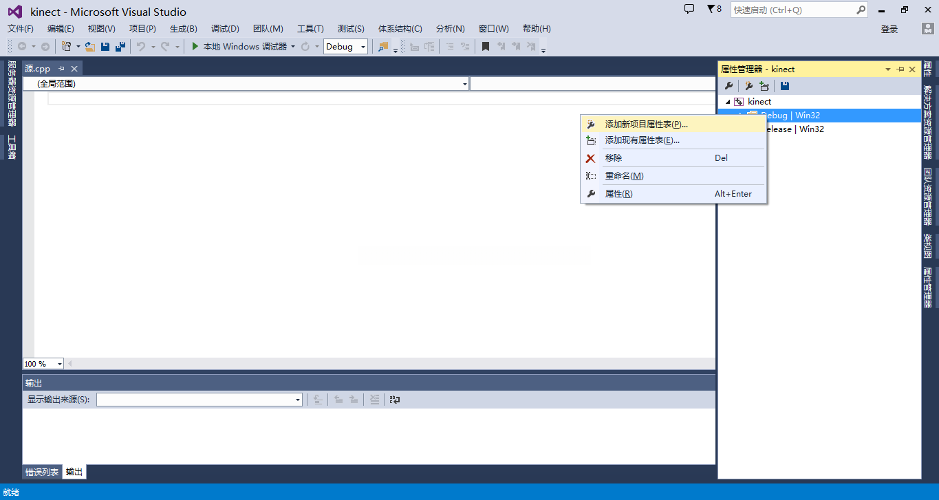The image size is (939, 500).
Task: Click the wrench properties icon in 属性管理器 toolbar
Action: [x=729, y=86]
